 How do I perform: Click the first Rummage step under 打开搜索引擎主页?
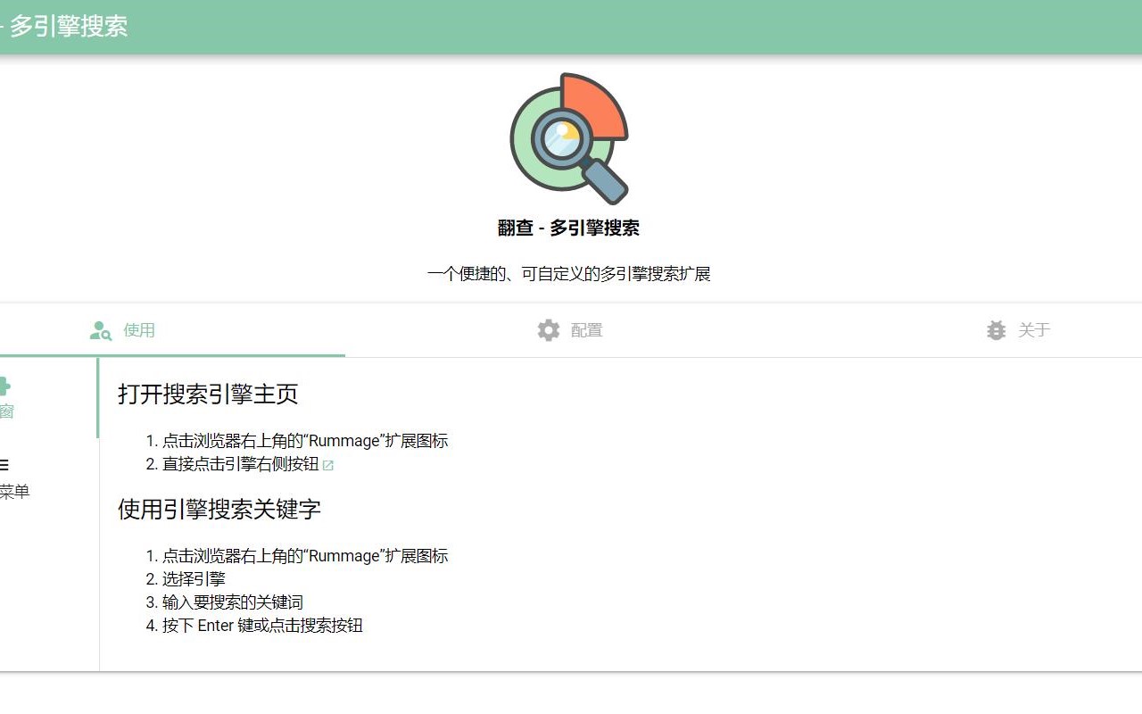(x=305, y=441)
